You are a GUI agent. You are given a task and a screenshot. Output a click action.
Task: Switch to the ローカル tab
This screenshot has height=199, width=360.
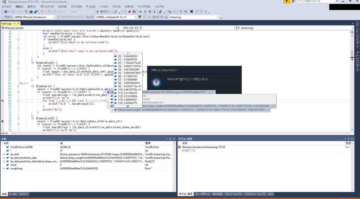[x=13, y=194]
